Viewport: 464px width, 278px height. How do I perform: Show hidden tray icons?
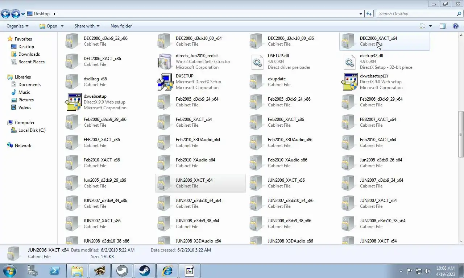point(401,271)
